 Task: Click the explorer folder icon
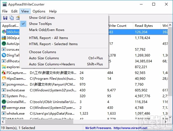coord(4,67)
